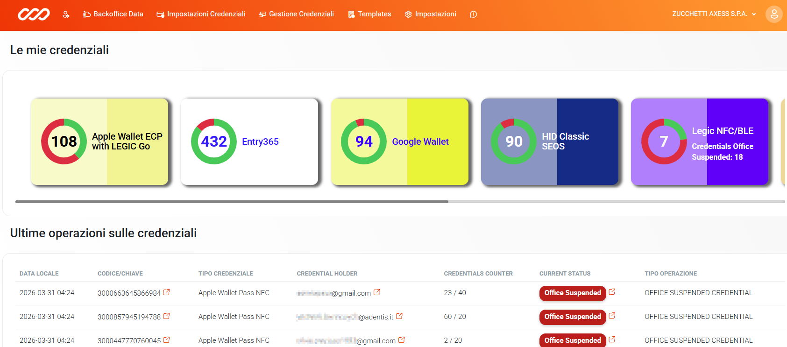
Task: Click the alert info icon in navbar
Action: tap(473, 14)
